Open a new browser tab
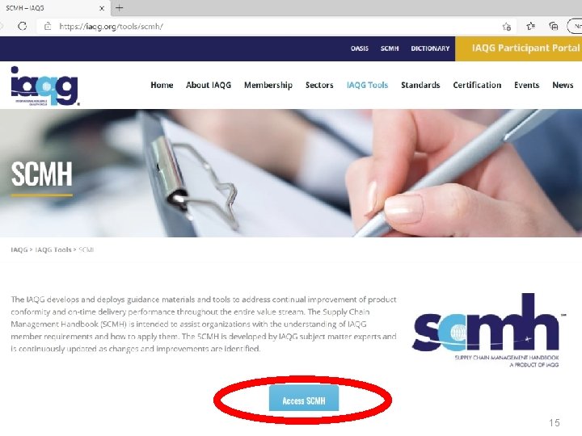Screen dimensions: 582x436 tap(119, 8)
